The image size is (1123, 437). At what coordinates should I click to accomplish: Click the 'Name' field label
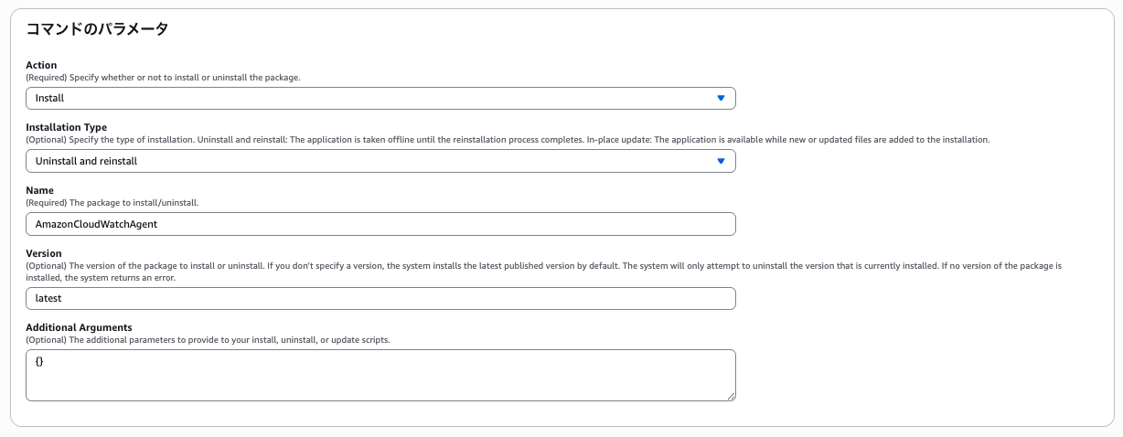39,190
